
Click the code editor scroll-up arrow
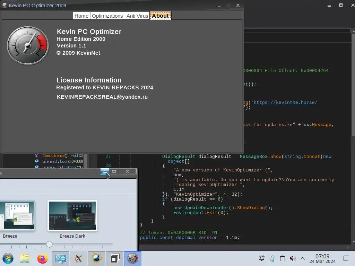pyautogui.click(x=353, y=31)
